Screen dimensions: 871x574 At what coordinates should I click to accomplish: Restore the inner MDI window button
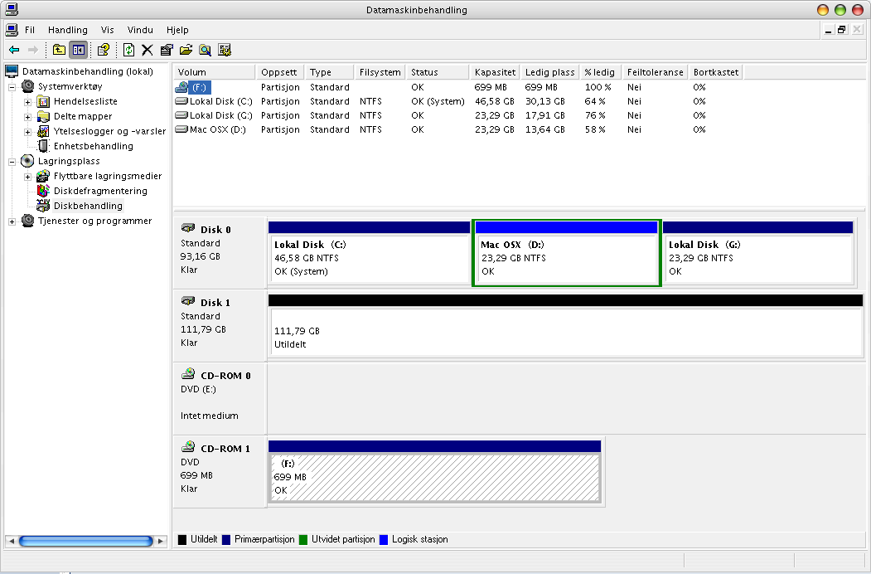842,30
